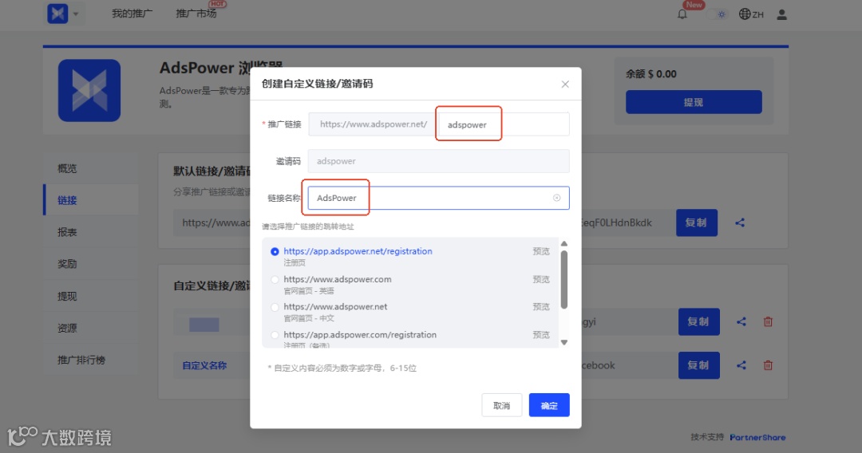Open 报表 sidebar tab
Screen dimensions: 862x453
coord(91,232)
